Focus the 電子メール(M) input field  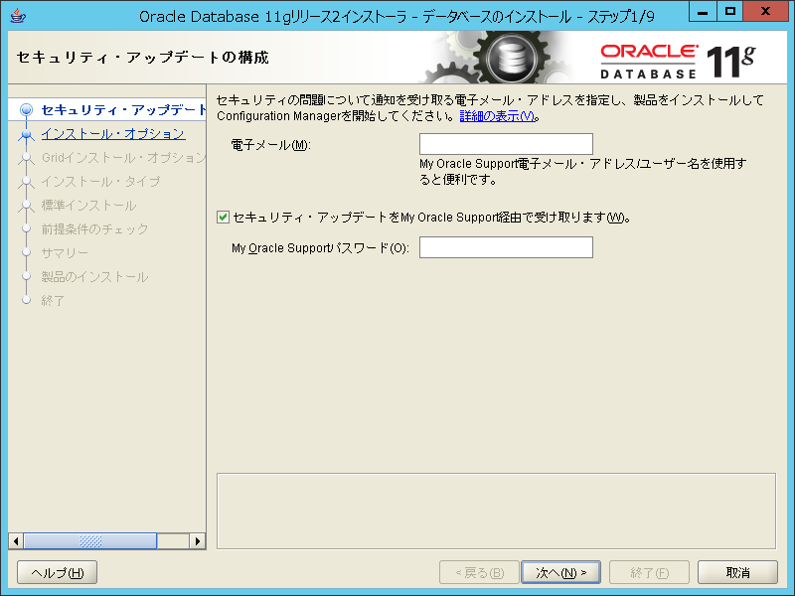[x=506, y=144]
